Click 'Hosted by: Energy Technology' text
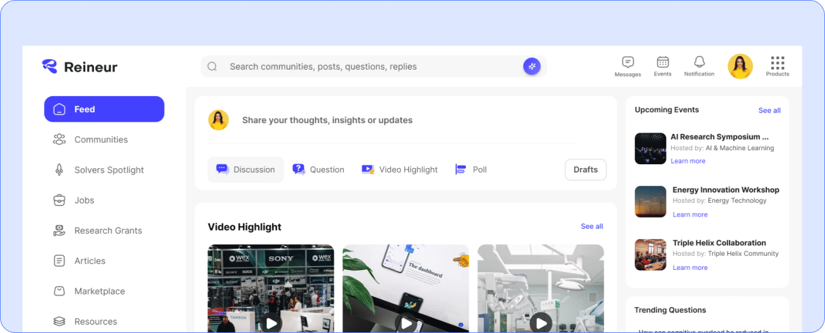Image resolution: width=825 pixels, height=333 pixels. [720, 200]
